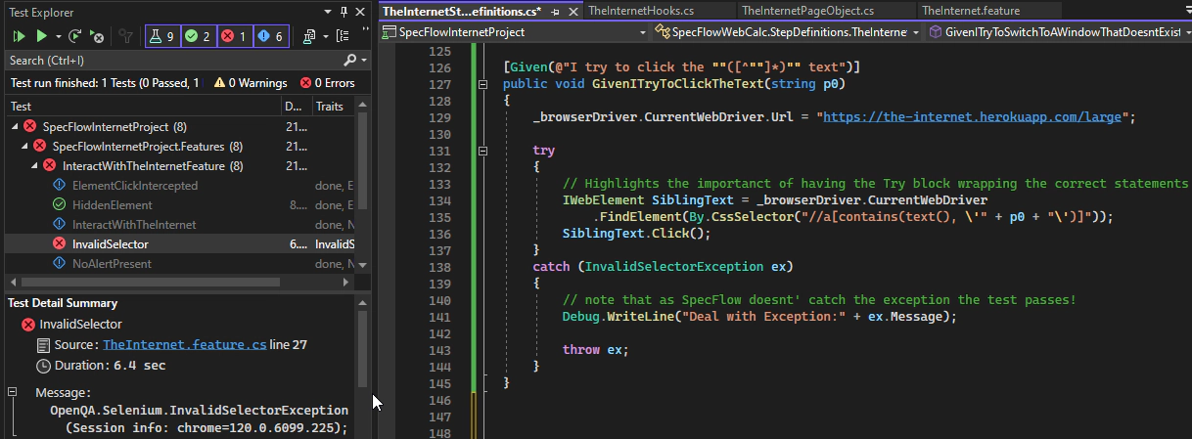The width and height of the screenshot is (1192, 439).
Task: Pin the Test Explorer panel
Action: (x=343, y=12)
